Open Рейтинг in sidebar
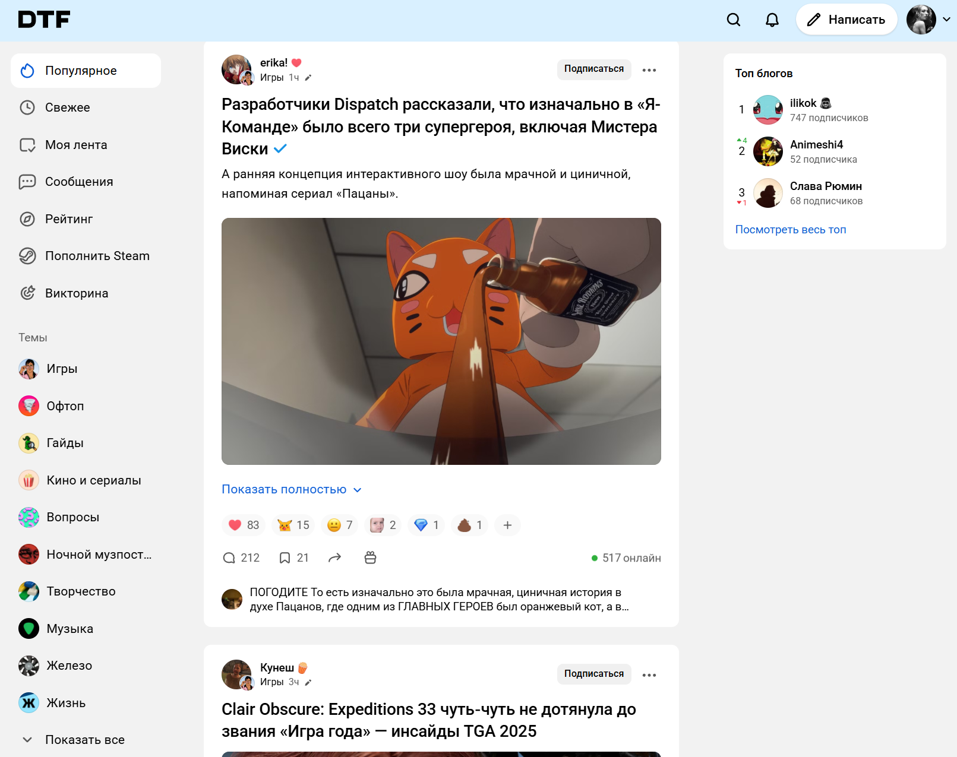 point(68,219)
